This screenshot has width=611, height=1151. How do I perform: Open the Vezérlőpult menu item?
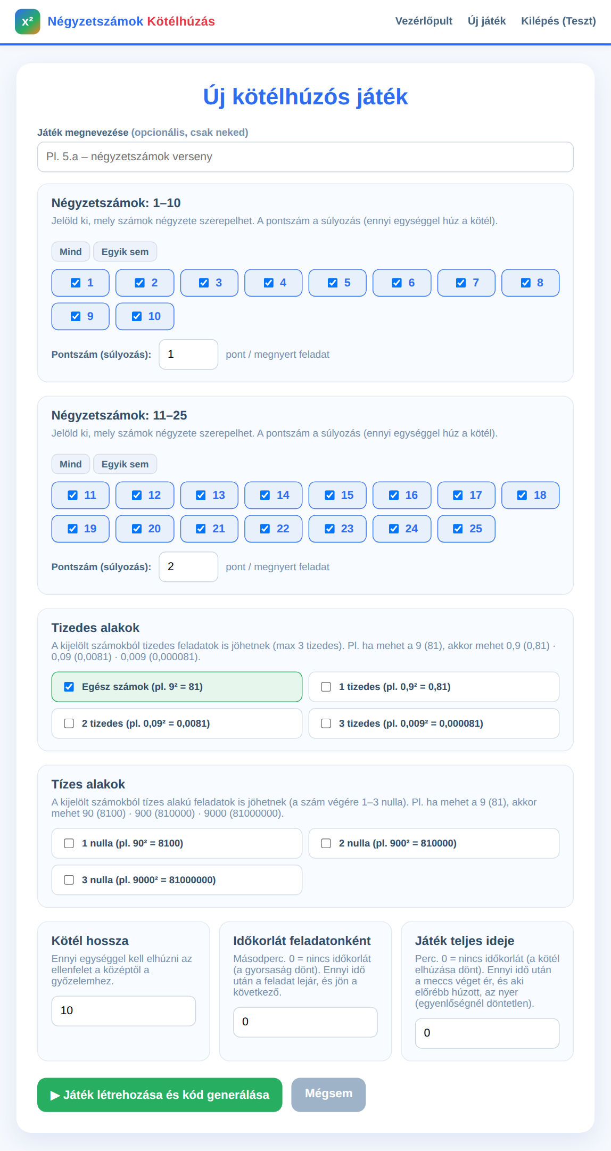424,21
